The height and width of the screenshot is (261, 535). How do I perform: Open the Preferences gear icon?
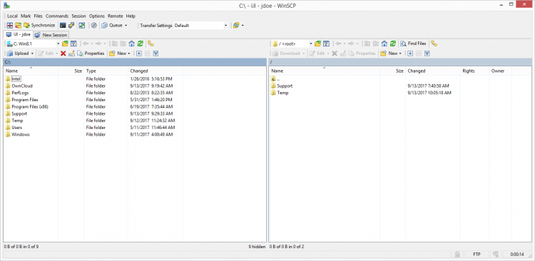[x=94, y=25]
